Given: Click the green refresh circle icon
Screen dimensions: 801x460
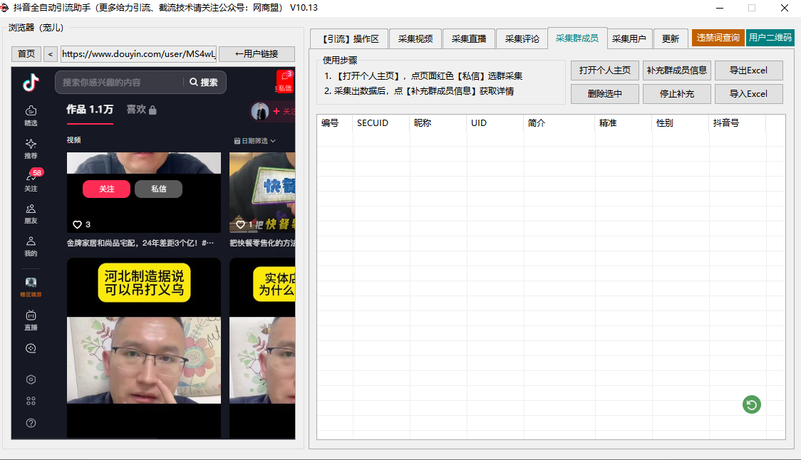Looking at the screenshot, I should tap(751, 404).
